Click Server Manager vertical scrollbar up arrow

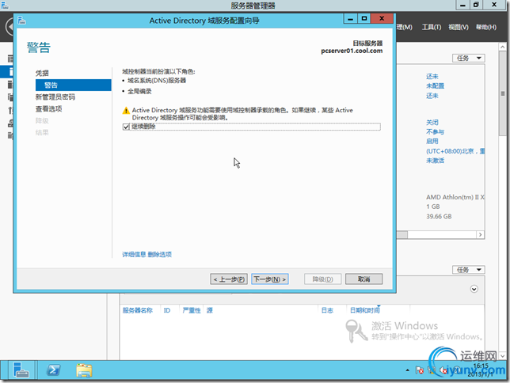point(503,47)
